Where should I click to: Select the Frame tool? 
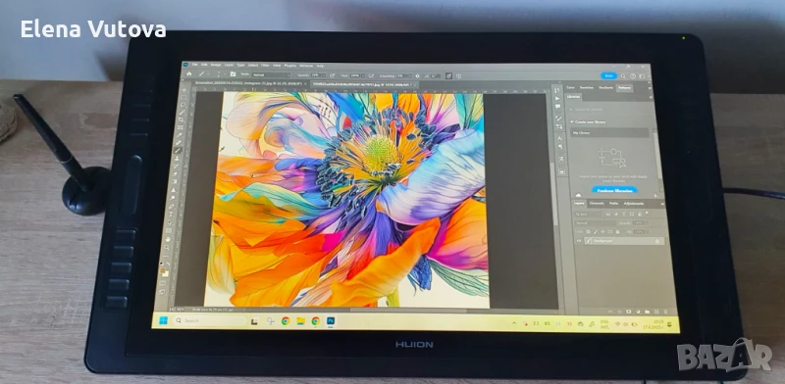point(181,127)
